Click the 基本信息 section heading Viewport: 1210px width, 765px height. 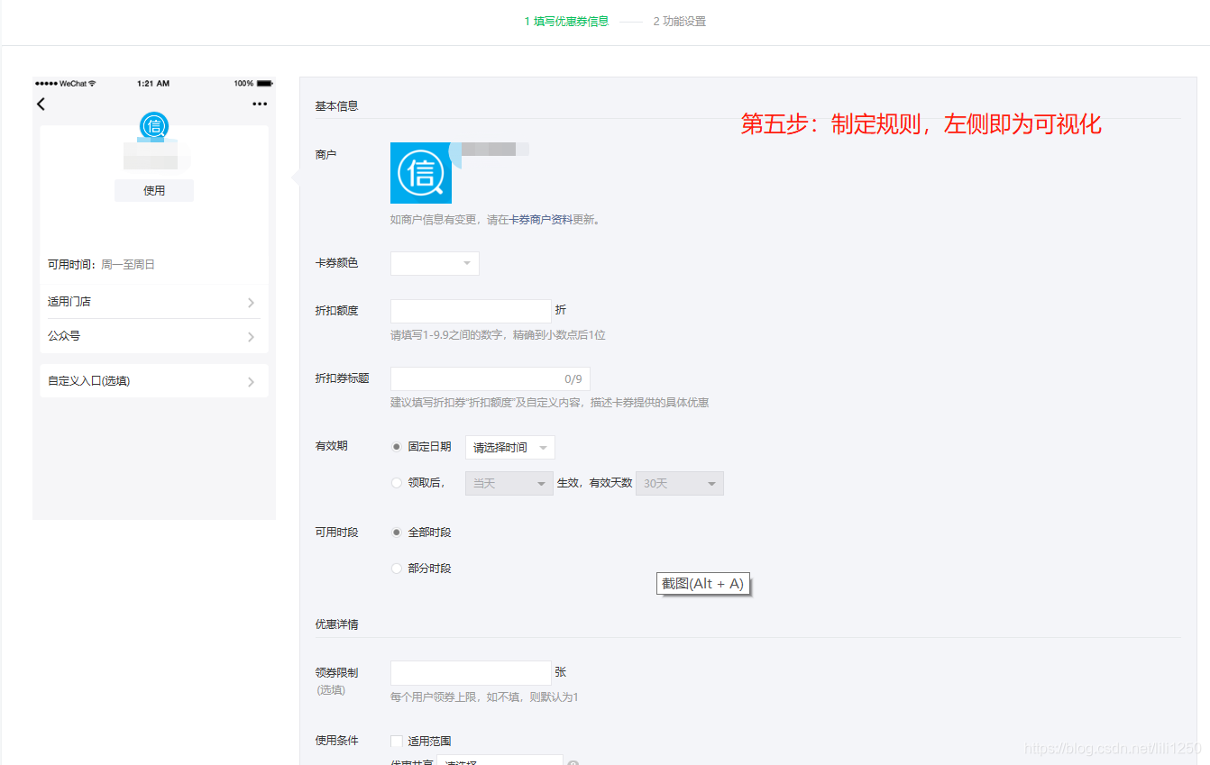click(336, 105)
